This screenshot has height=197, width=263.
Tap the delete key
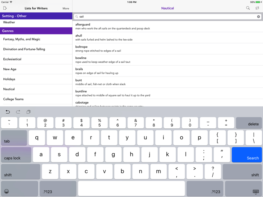249,123
